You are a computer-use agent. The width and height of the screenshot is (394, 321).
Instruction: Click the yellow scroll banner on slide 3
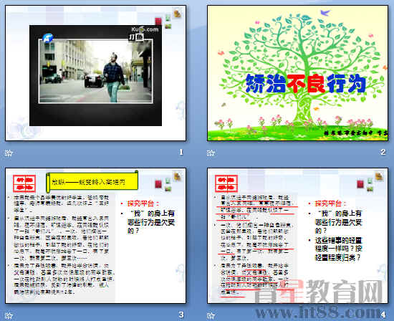click(92, 181)
